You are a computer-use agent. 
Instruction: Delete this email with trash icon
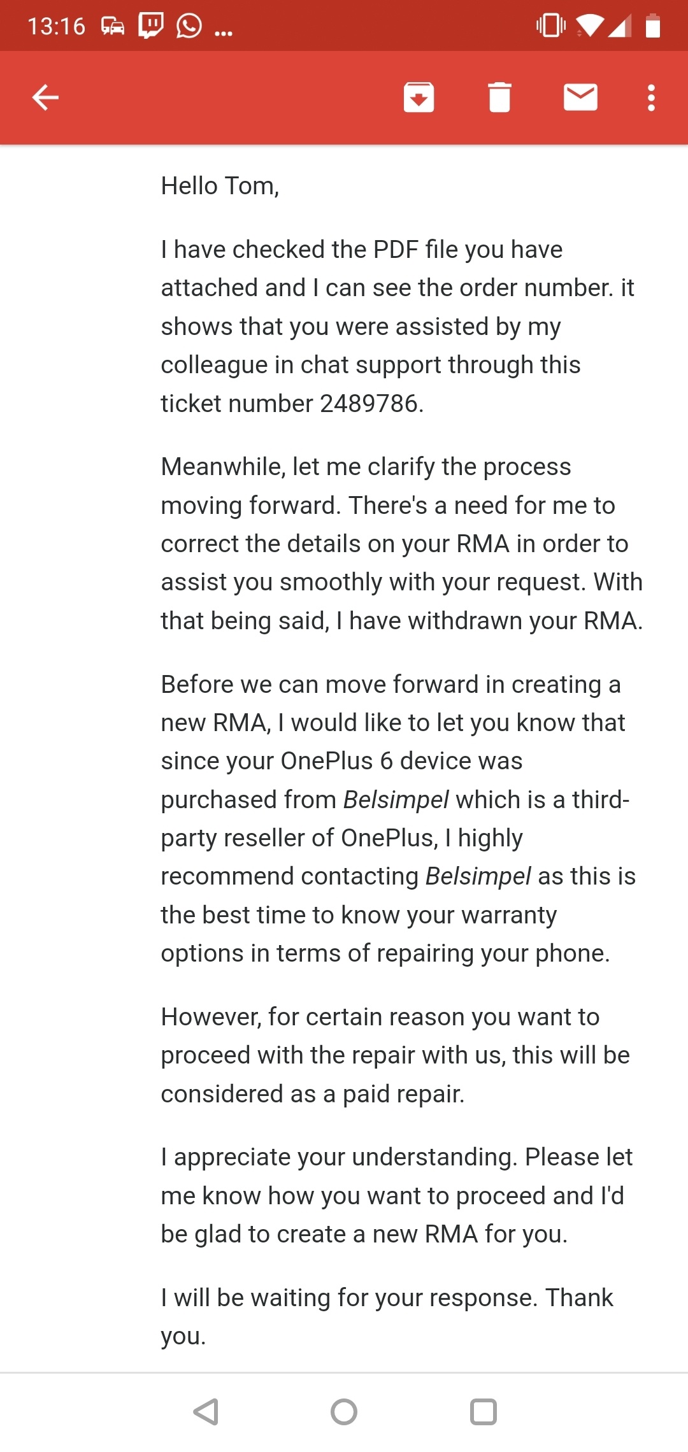(x=499, y=97)
